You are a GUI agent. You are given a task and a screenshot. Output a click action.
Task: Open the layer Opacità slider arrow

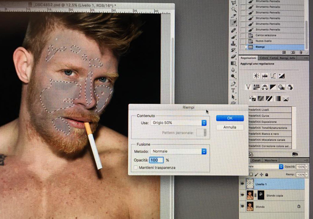pyautogui.click(x=306, y=167)
